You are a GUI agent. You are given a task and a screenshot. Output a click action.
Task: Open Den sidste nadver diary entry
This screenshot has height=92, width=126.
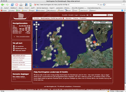19,77
